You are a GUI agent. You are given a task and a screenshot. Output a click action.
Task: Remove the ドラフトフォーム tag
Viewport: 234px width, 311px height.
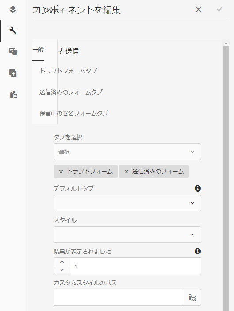[61, 172]
